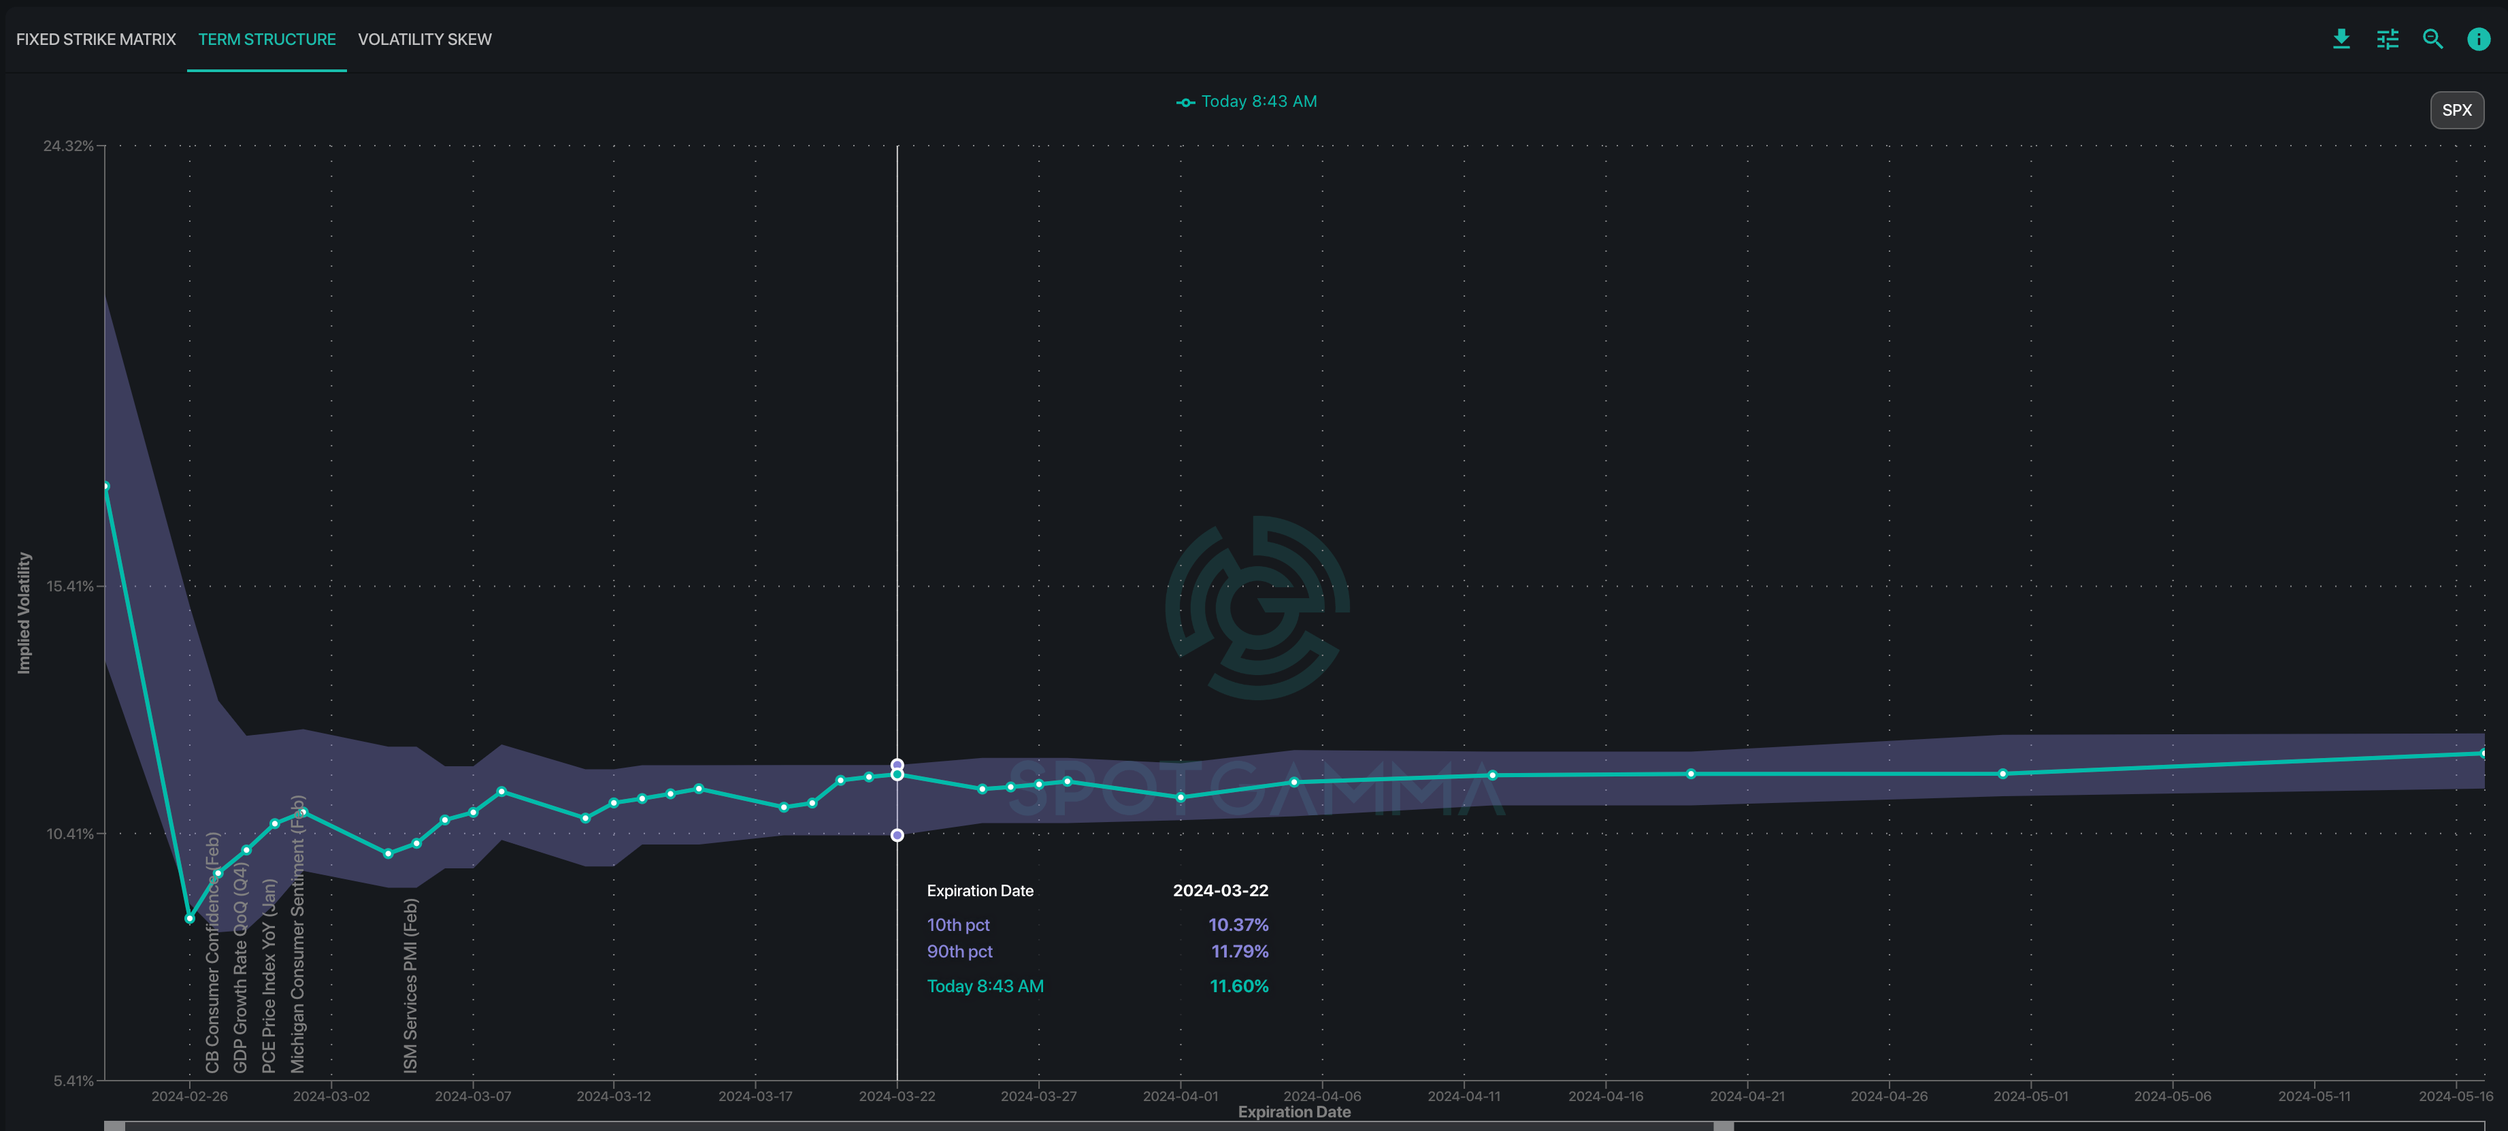Click the 10th pct marker on crosshair
This screenshot has width=2508, height=1131.
[x=897, y=835]
